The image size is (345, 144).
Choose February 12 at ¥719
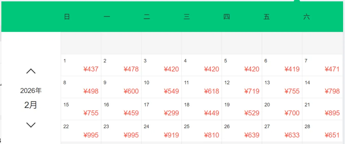[x=242, y=87]
